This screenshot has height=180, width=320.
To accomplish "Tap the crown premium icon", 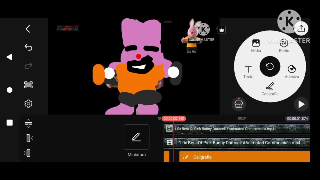I will 221,30.
